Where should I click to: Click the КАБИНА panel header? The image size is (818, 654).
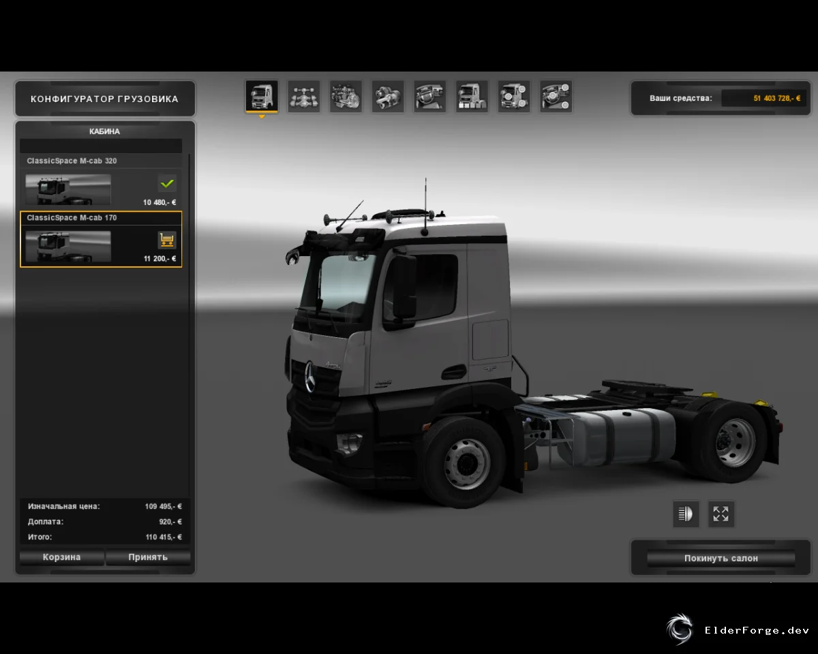tap(105, 131)
